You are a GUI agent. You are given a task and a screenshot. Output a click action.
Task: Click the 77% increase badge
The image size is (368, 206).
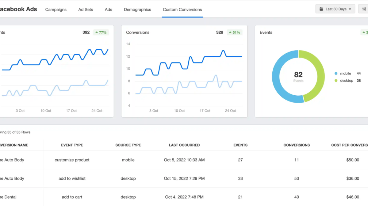[x=101, y=32]
